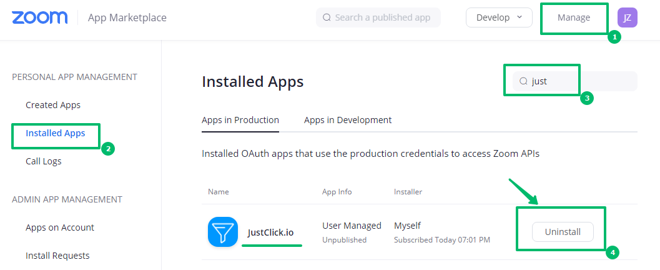
Task: Open the JZ profile avatar
Action: point(627,17)
